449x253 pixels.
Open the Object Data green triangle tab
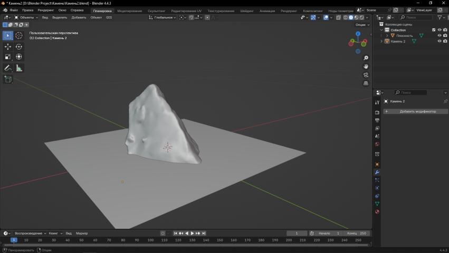[377, 204]
